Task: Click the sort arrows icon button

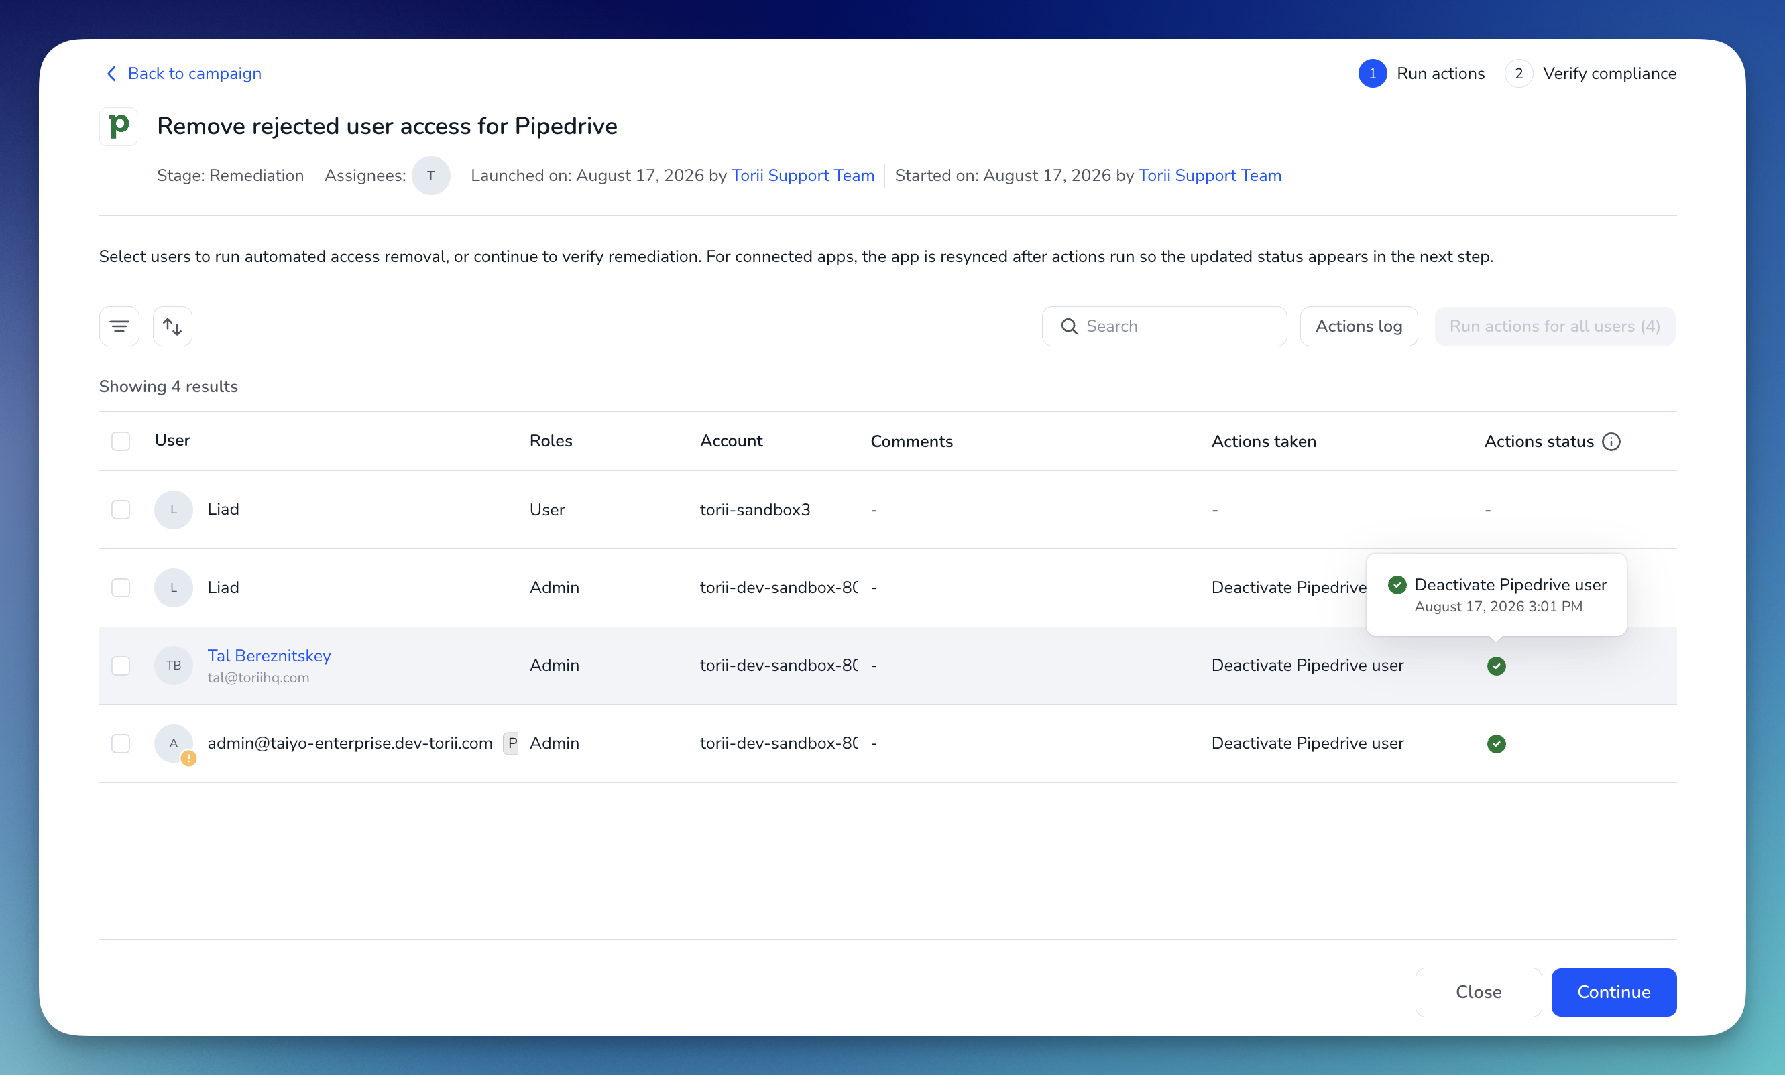Action: (172, 326)
